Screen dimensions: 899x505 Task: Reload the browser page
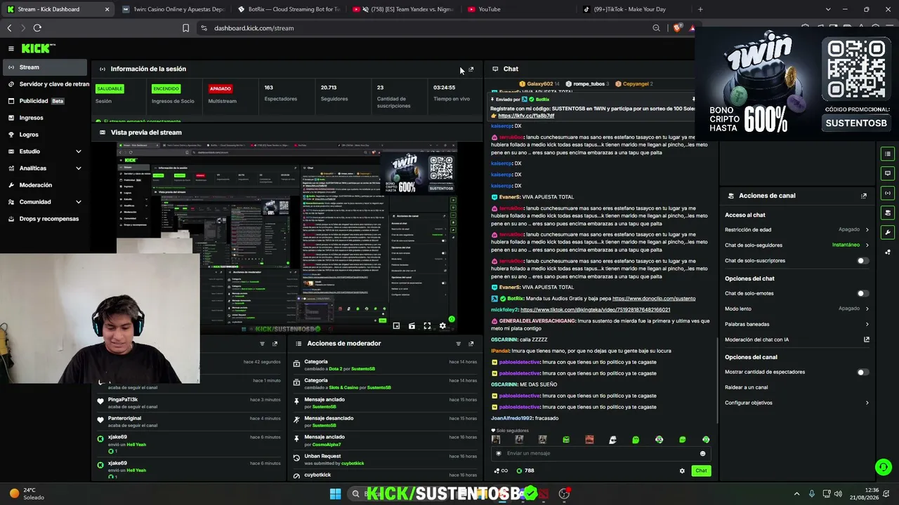click(37, 28)
